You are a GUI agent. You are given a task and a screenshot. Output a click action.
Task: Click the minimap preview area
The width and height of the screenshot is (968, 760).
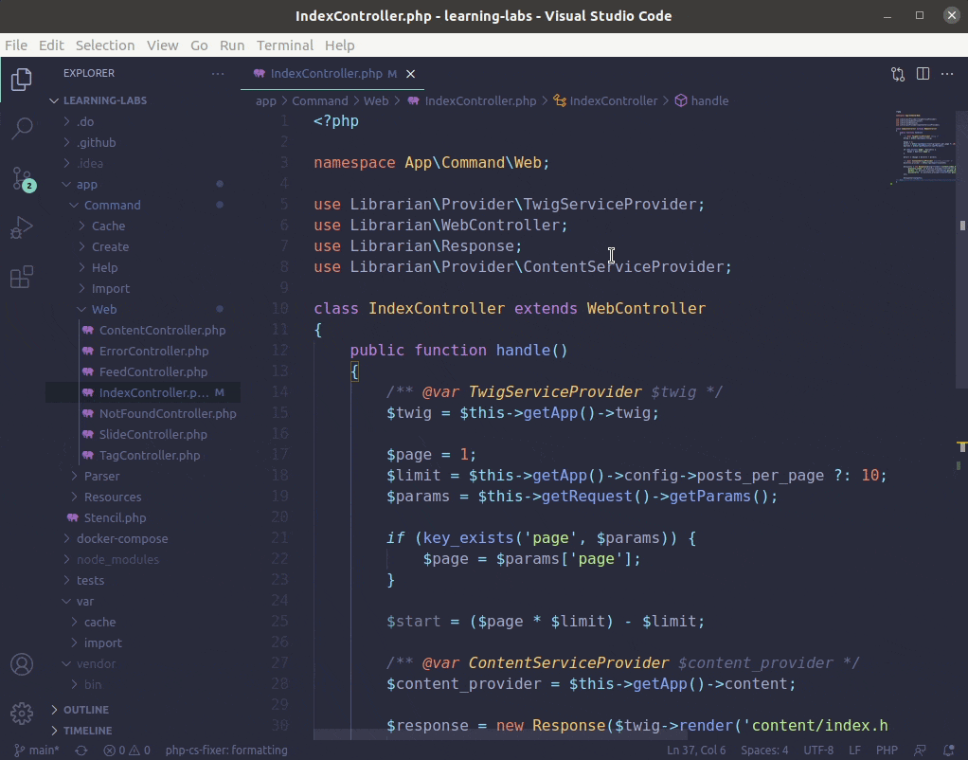coord(923,147)
